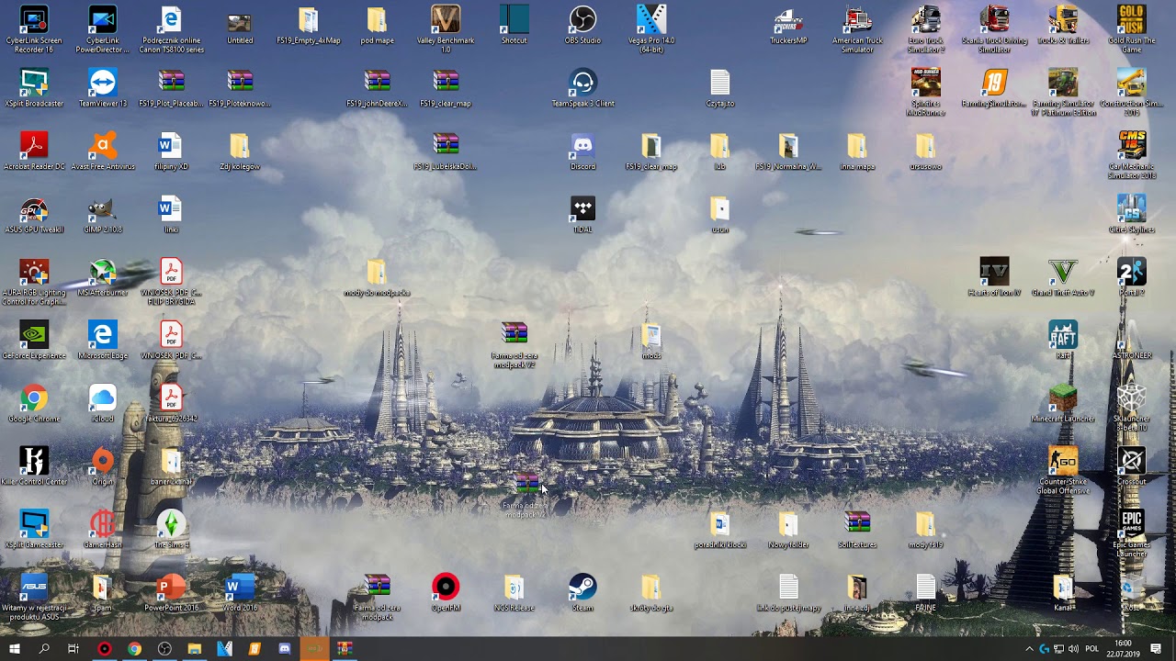Select the 'mody do modpacka' folder
The height and width of the screenshot is (661, 1176).
click(377, 278)
